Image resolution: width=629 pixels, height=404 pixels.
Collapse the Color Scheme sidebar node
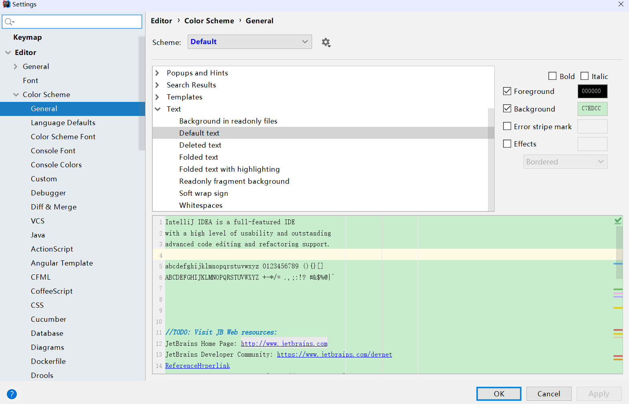point(16,95)
